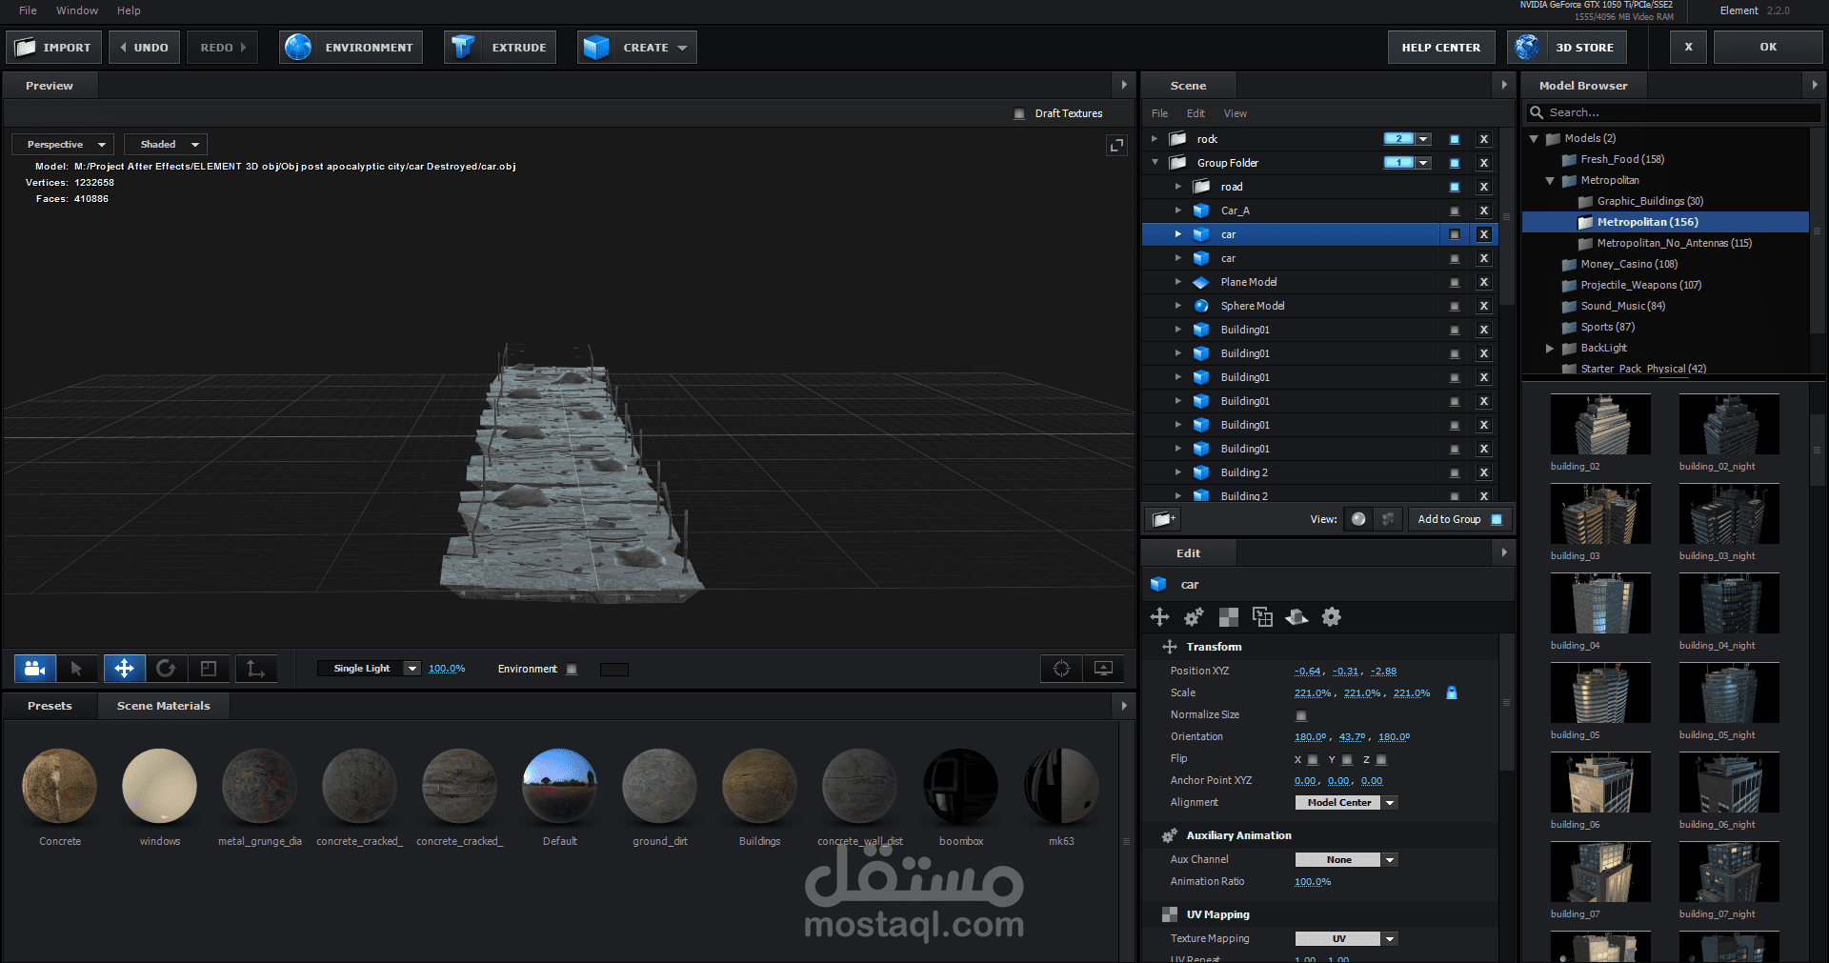Open the Single Light dropdown
The width and height of the screenshot is (1829, 963).
[x=370, y=669]
